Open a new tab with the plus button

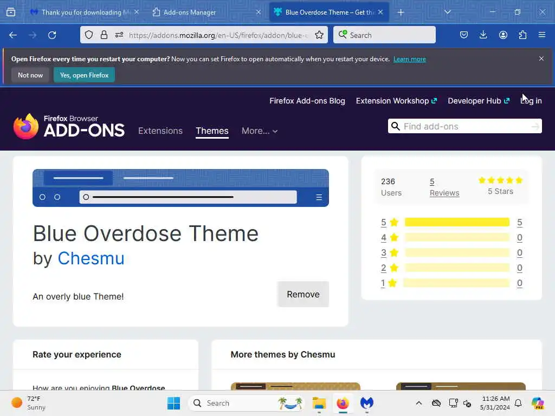[x=401, y=12]
